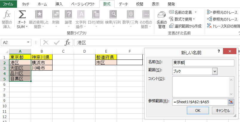Click the fill handle of selection A2:A5
The image size is (240, 122).
pos(31,81)
